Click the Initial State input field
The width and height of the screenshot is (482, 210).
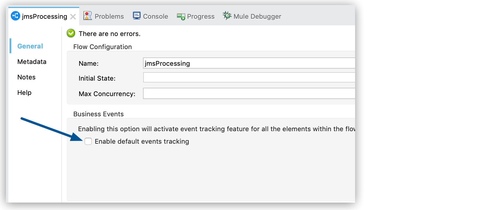[x=249, y=77]
